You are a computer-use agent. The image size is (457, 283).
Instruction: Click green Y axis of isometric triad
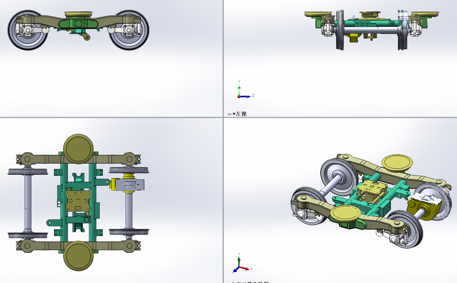[239, 262]
